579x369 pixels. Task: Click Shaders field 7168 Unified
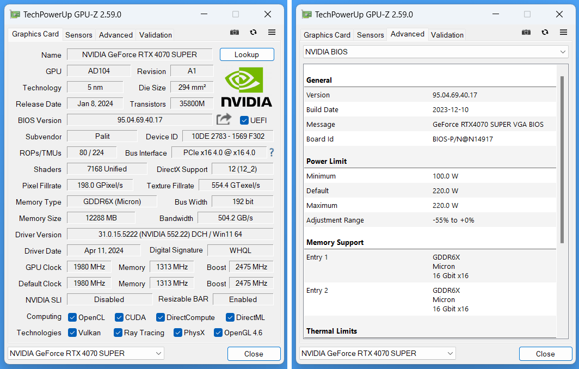[x=107, y=169]
